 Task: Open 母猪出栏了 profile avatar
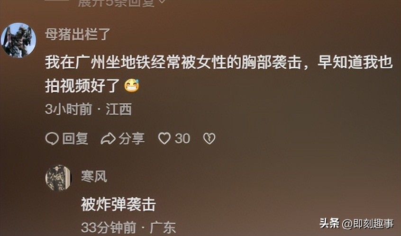[x=18, y=40]
